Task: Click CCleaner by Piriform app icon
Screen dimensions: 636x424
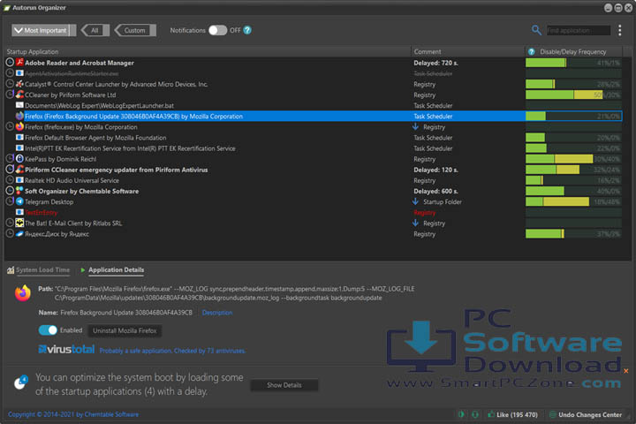Action: pyautogui.click(x=19, y=95)
